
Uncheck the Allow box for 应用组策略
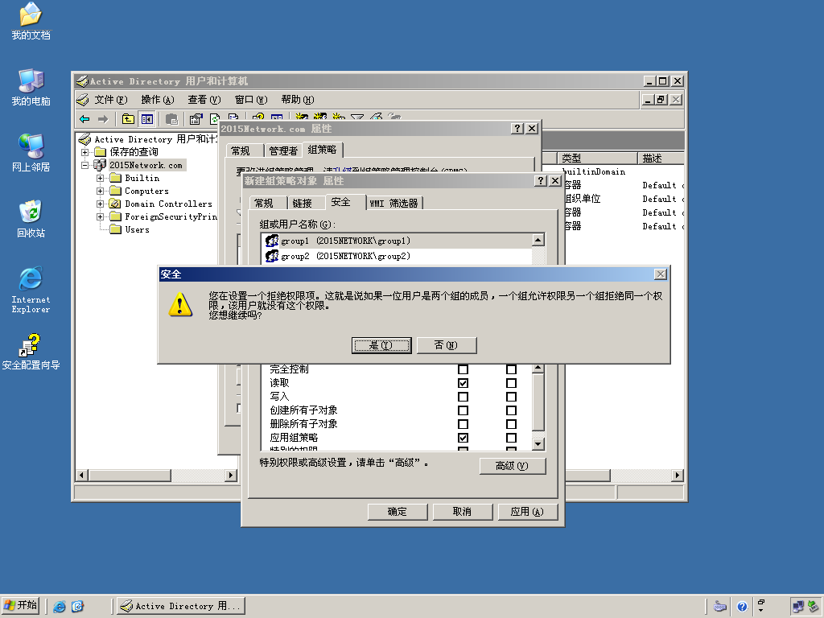tap(463, 438)
